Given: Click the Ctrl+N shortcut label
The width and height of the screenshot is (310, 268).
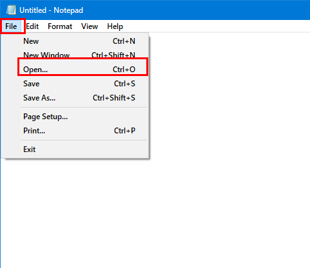Looking at the screenshot, I should click(x=124, y=41).
